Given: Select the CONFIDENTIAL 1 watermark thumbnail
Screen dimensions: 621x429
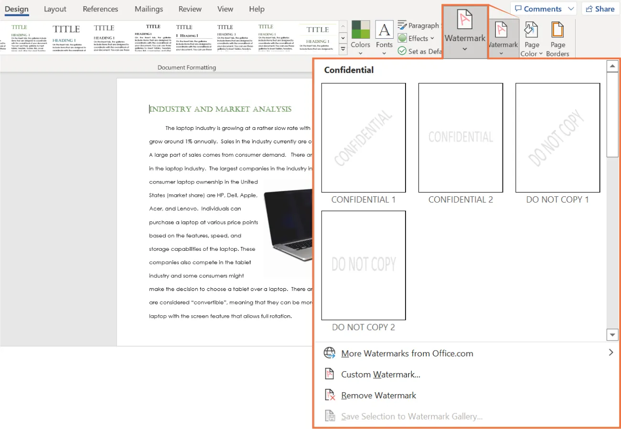Looking at the screenshot, I should click(363, 138).
